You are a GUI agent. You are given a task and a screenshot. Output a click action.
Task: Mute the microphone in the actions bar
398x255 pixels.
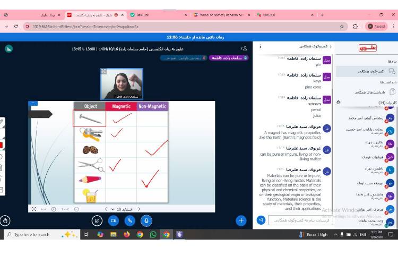146,220
